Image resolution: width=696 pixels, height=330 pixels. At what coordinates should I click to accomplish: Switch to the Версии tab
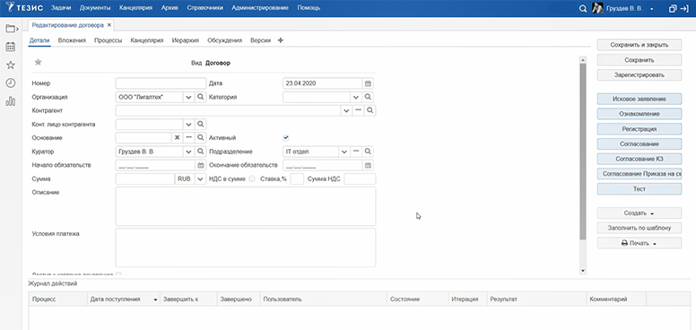point(261,40)
